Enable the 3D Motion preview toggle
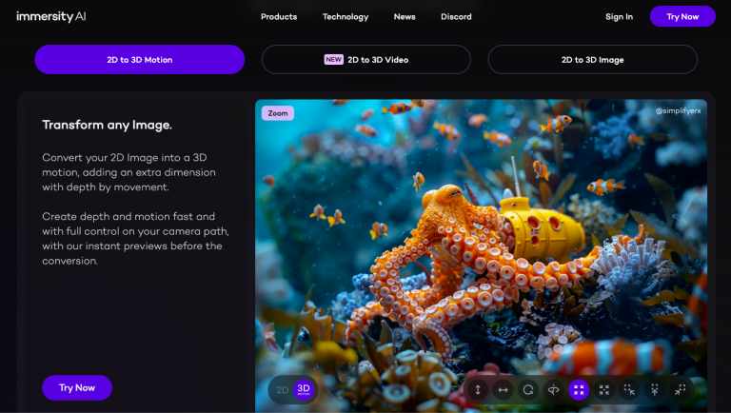Screen dimensions: 731x413 pyautogui.click(x=304, y=390)
